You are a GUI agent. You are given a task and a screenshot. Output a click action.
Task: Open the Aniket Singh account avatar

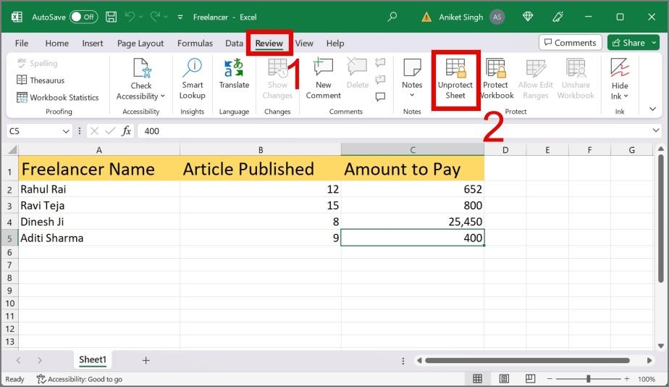497,17
